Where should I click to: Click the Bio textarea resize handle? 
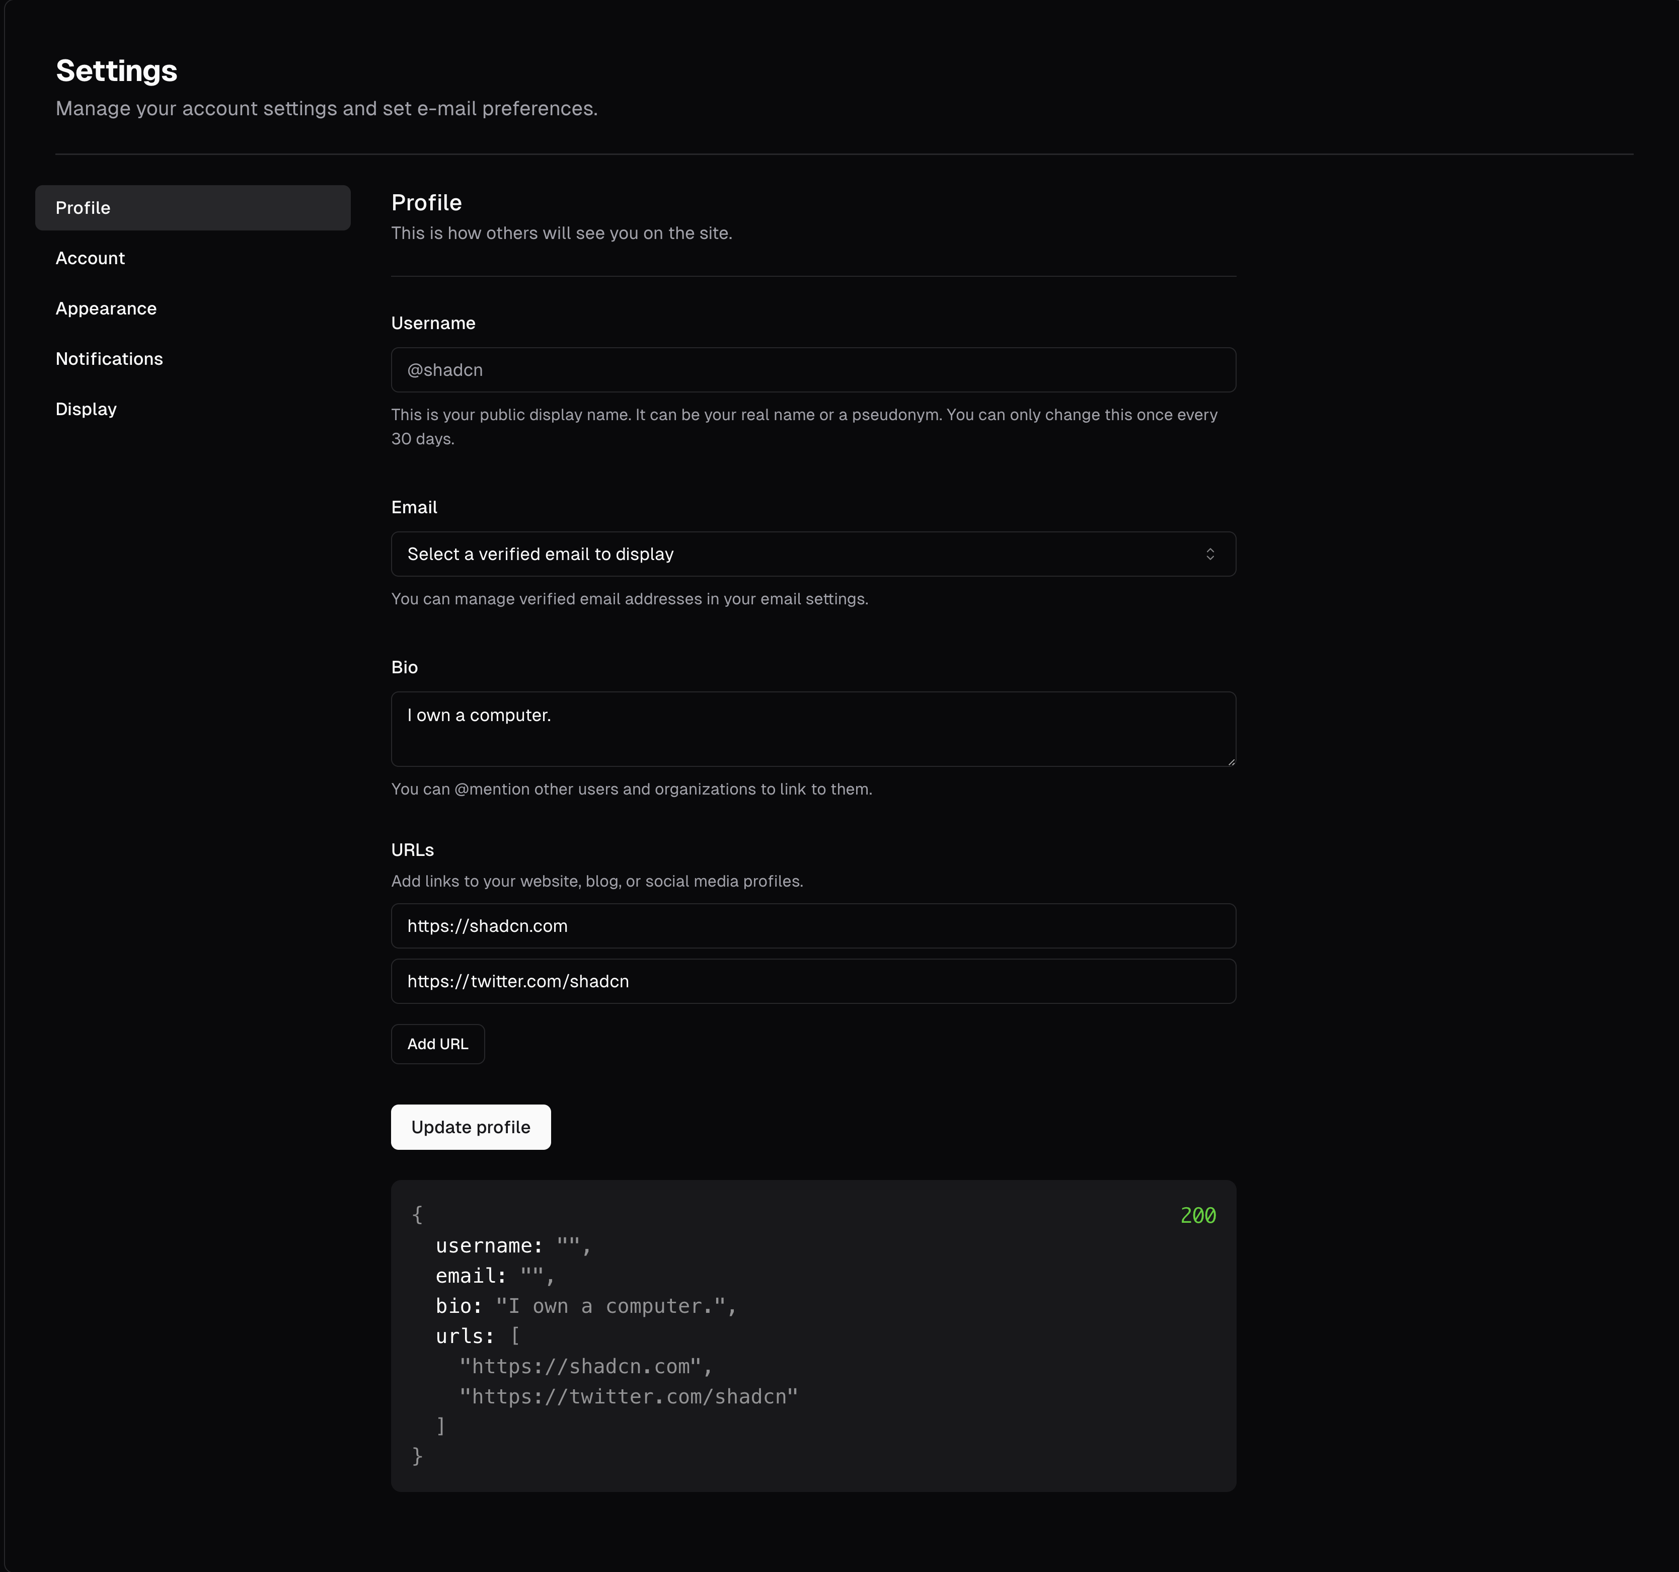[x=1232, y=761]
